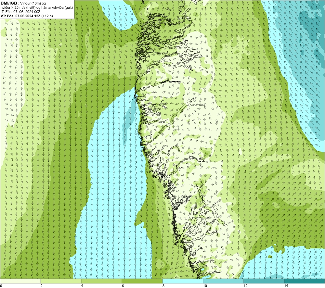This screenshot has width=325, height=288.
Task: Click the scale label '8'
Action: coord(163,286)
